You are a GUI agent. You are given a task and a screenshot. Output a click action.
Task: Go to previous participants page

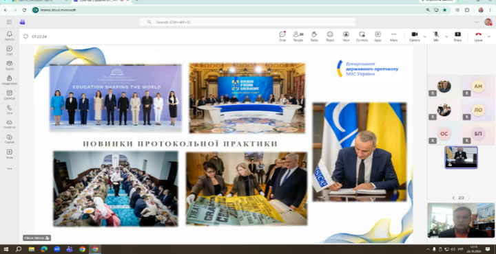point(453,198)
